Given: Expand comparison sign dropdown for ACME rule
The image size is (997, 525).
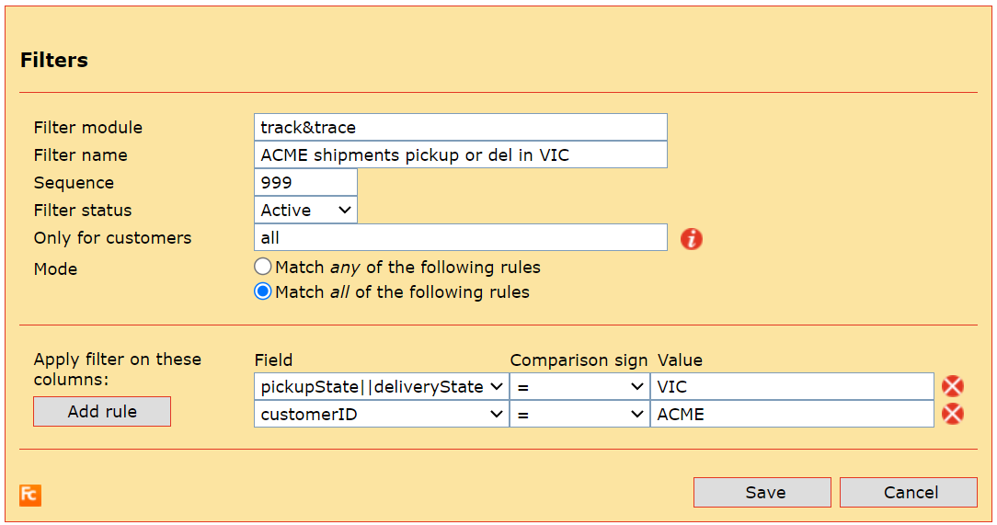Looking at the screenshot, I should [579, 415].
